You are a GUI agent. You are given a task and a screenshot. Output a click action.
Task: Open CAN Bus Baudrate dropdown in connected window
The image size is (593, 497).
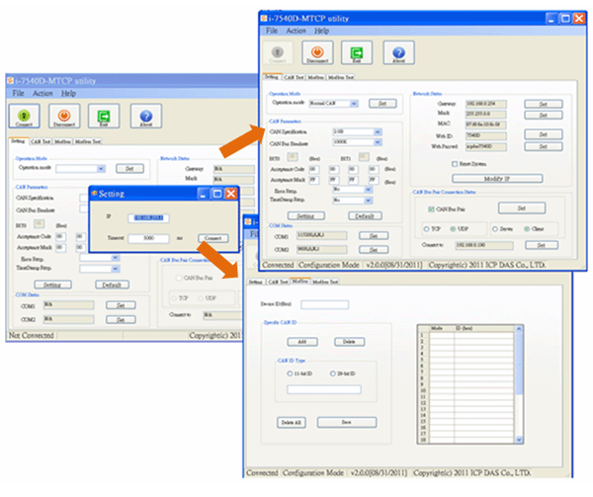(378, 142)
